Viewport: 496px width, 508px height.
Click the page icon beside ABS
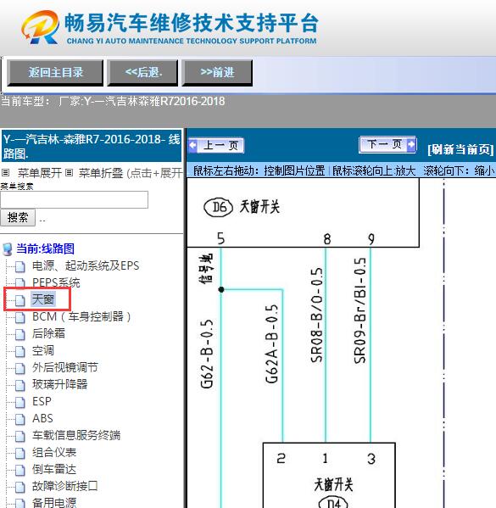(x=20, y=419)
